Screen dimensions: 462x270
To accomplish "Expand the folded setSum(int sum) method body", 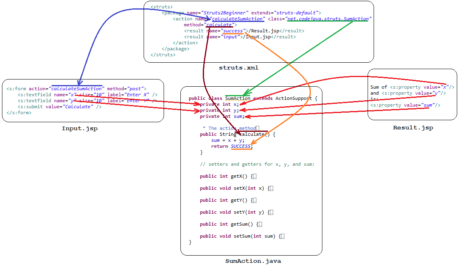I will [282, 236].
